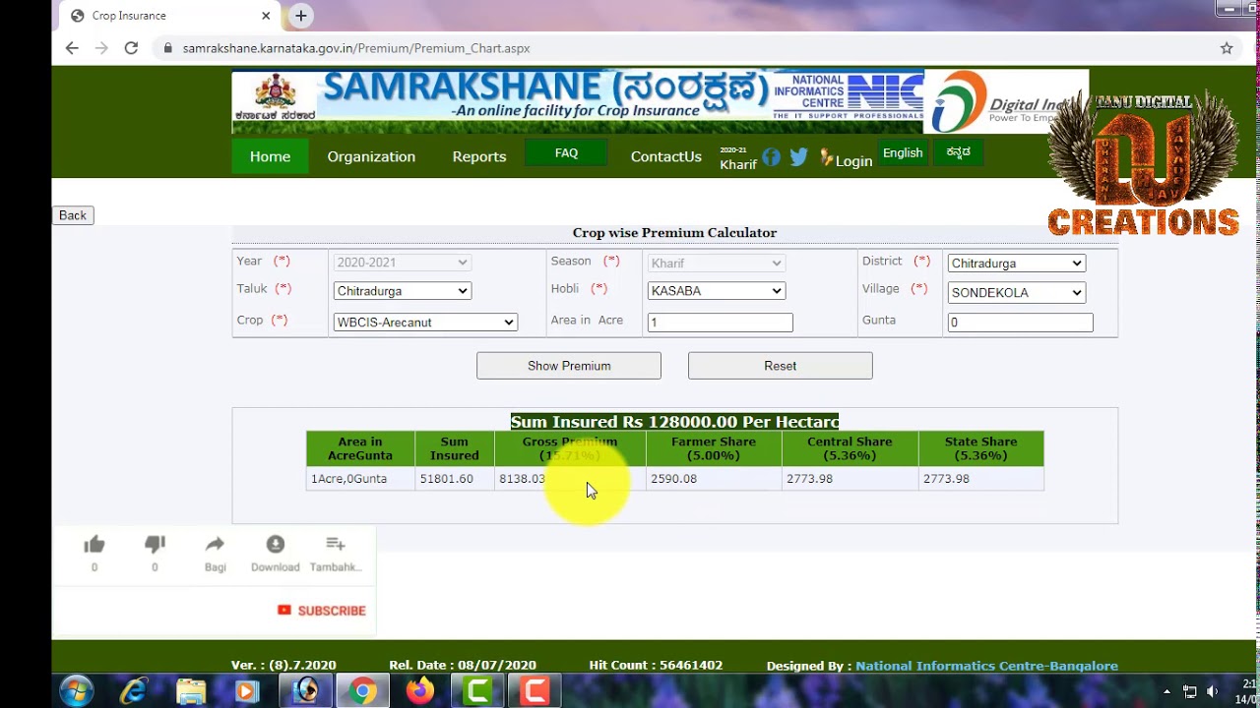The image size is (1260, 708).
Task: Switch site language to Kannada
Action: click(x=958, y=152)
